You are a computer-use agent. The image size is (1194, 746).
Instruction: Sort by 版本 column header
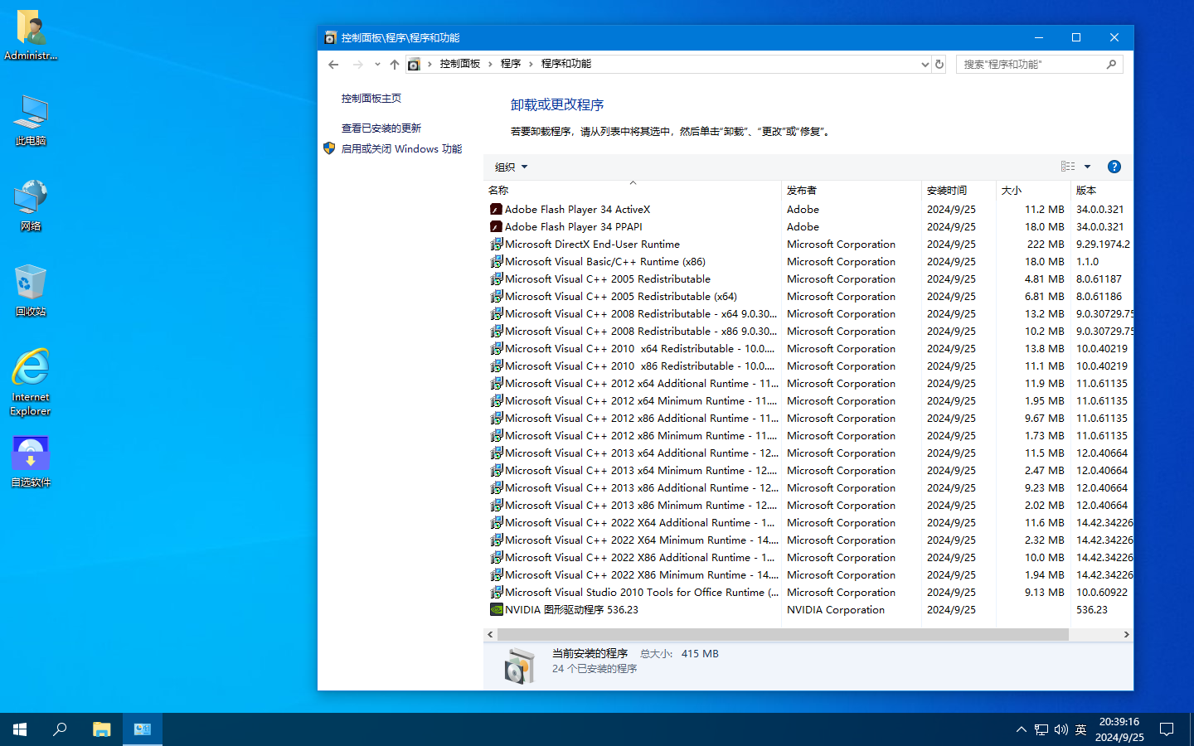click(x=1102, y=191)
